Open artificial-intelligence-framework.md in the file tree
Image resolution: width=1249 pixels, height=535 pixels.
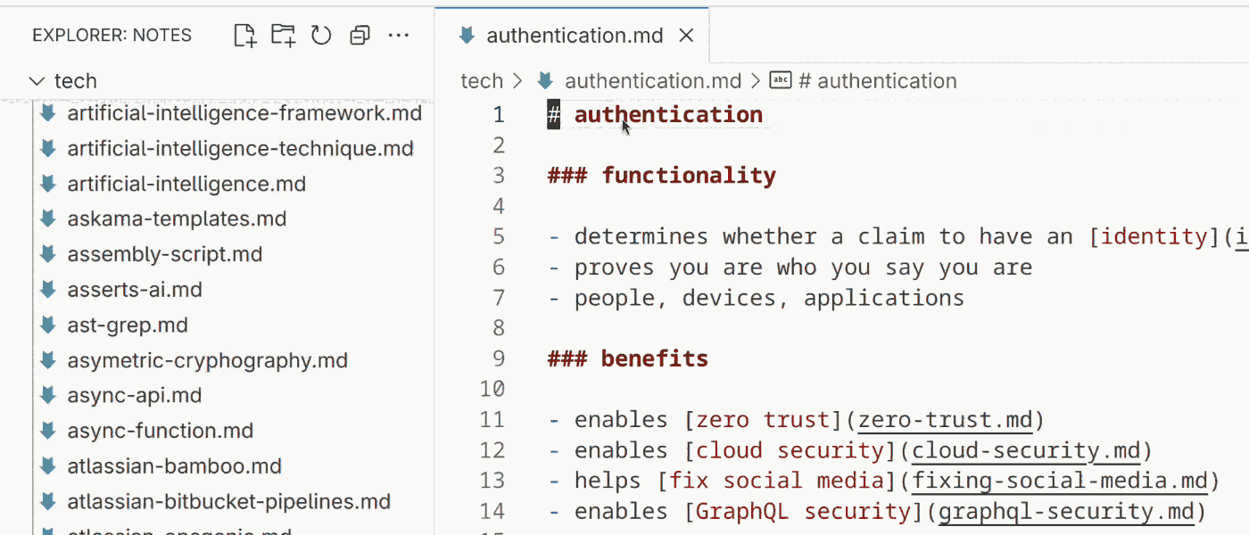[x=244, y=113]
